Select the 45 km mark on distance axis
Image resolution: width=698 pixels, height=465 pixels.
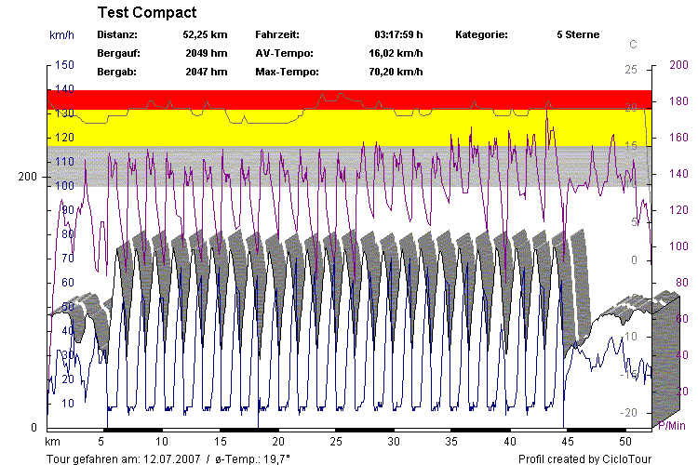[x=568, y=441]
